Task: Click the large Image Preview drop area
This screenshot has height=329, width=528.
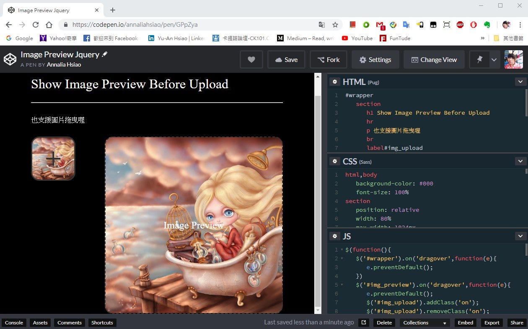Action: [194, 225]
